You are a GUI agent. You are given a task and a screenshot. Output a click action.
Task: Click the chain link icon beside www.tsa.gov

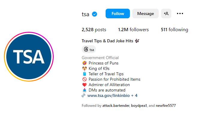83,95
